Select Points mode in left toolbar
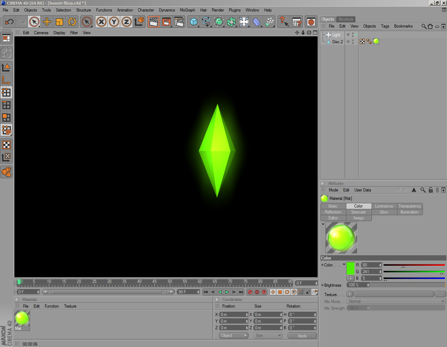The height and width of the screenshot is (347, 447). tap(6, 92)
